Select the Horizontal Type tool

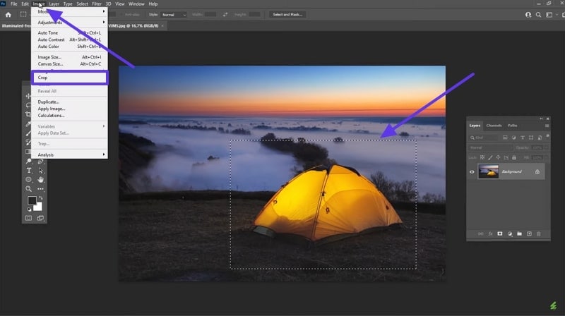(28, 170)
